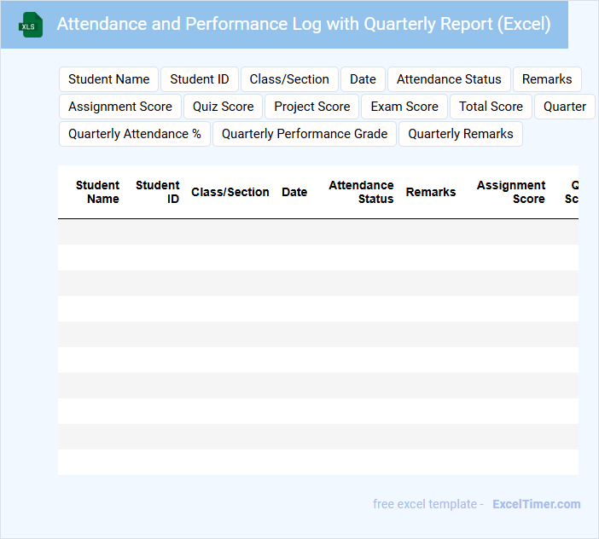The width and height of the screenshot is (599, 539).
Task: Click the Quarterly Remarks tag
Action: 461,134
